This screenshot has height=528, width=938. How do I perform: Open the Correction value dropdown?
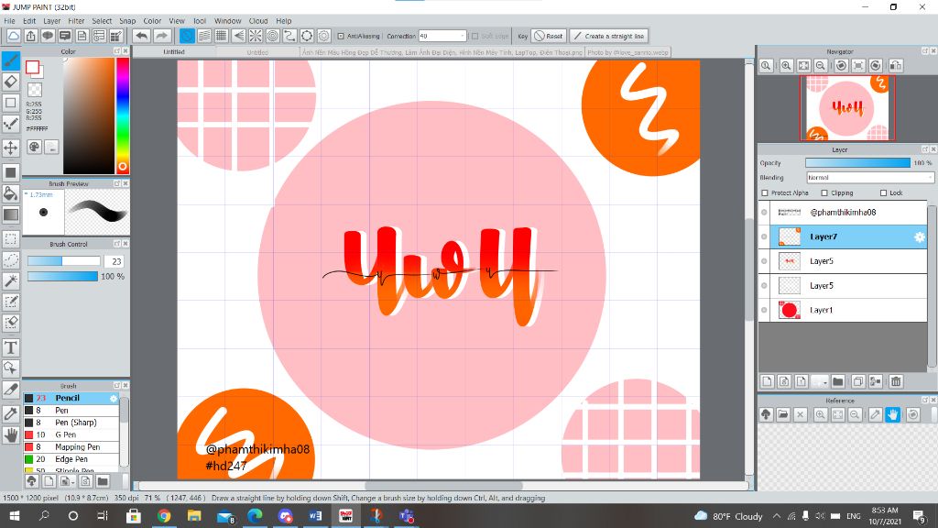click(463, 36)
